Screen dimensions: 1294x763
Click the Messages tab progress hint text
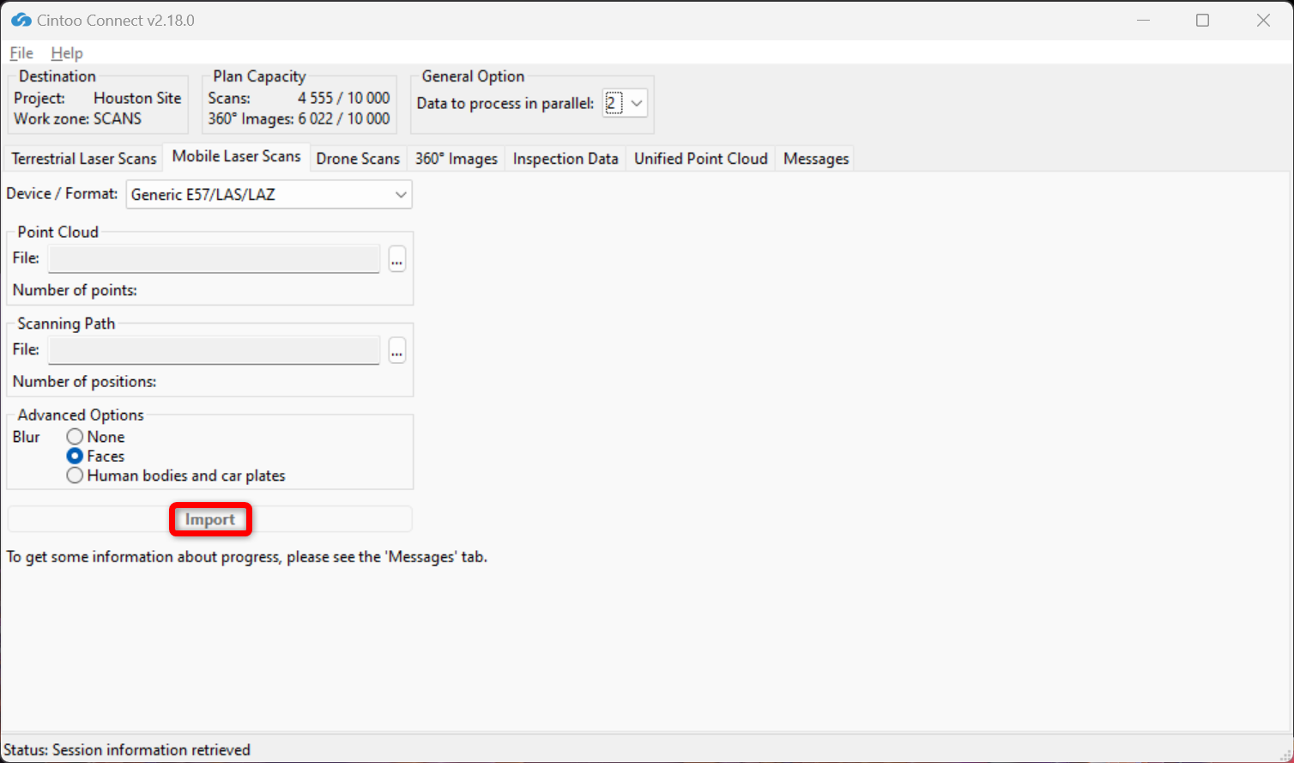(x=247, y=557)
